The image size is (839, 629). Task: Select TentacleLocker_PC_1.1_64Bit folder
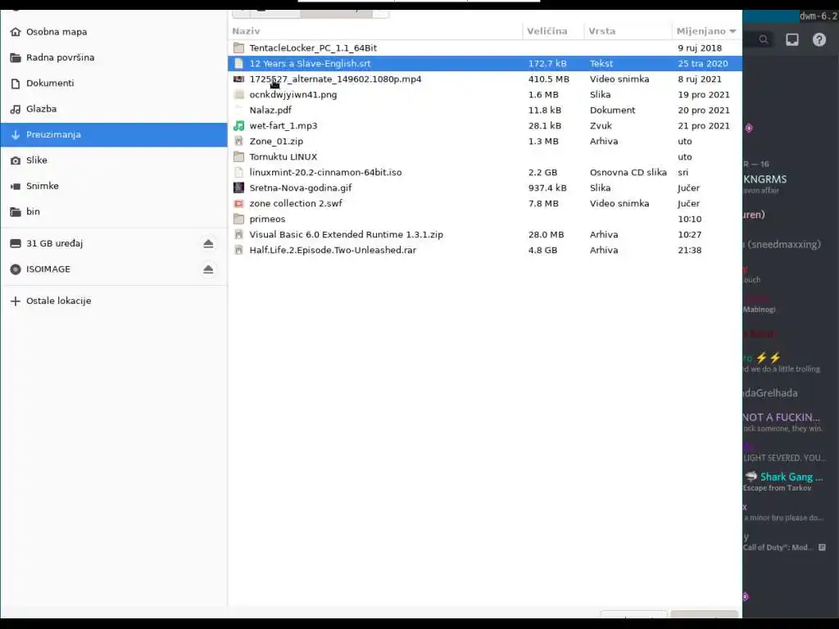pyautogui.click(x=485, y=48)
